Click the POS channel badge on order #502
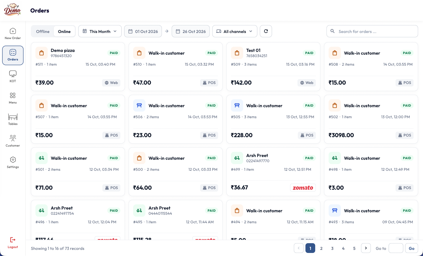This screenshot has height=256, width=423. [404, 135]
